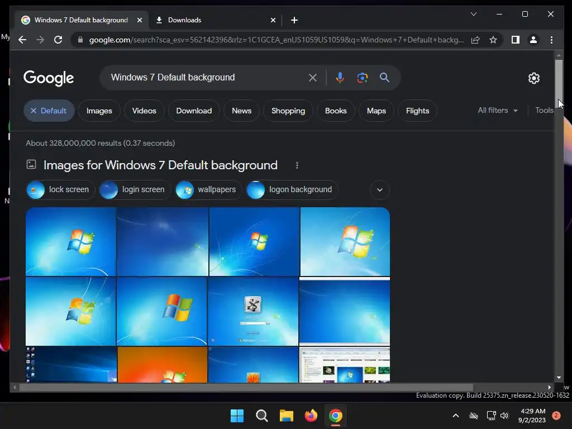Screen dimensions: 572x429
Task: View site security lock information
Action: [x=80, y=40]
